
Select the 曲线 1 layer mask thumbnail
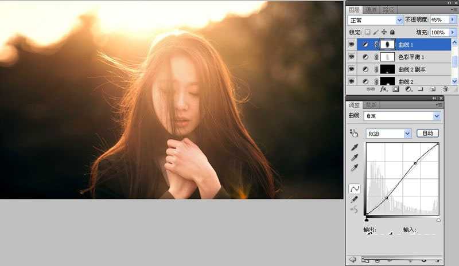point(387,44)
